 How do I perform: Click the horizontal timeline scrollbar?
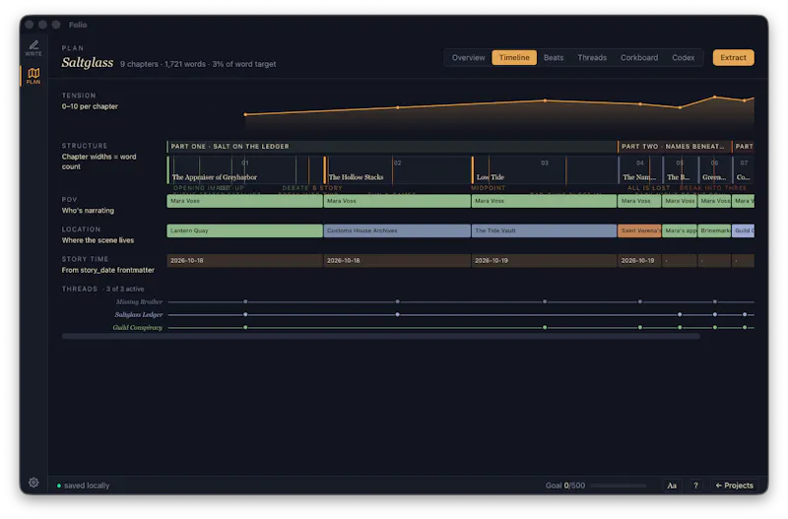click(381, 336)
